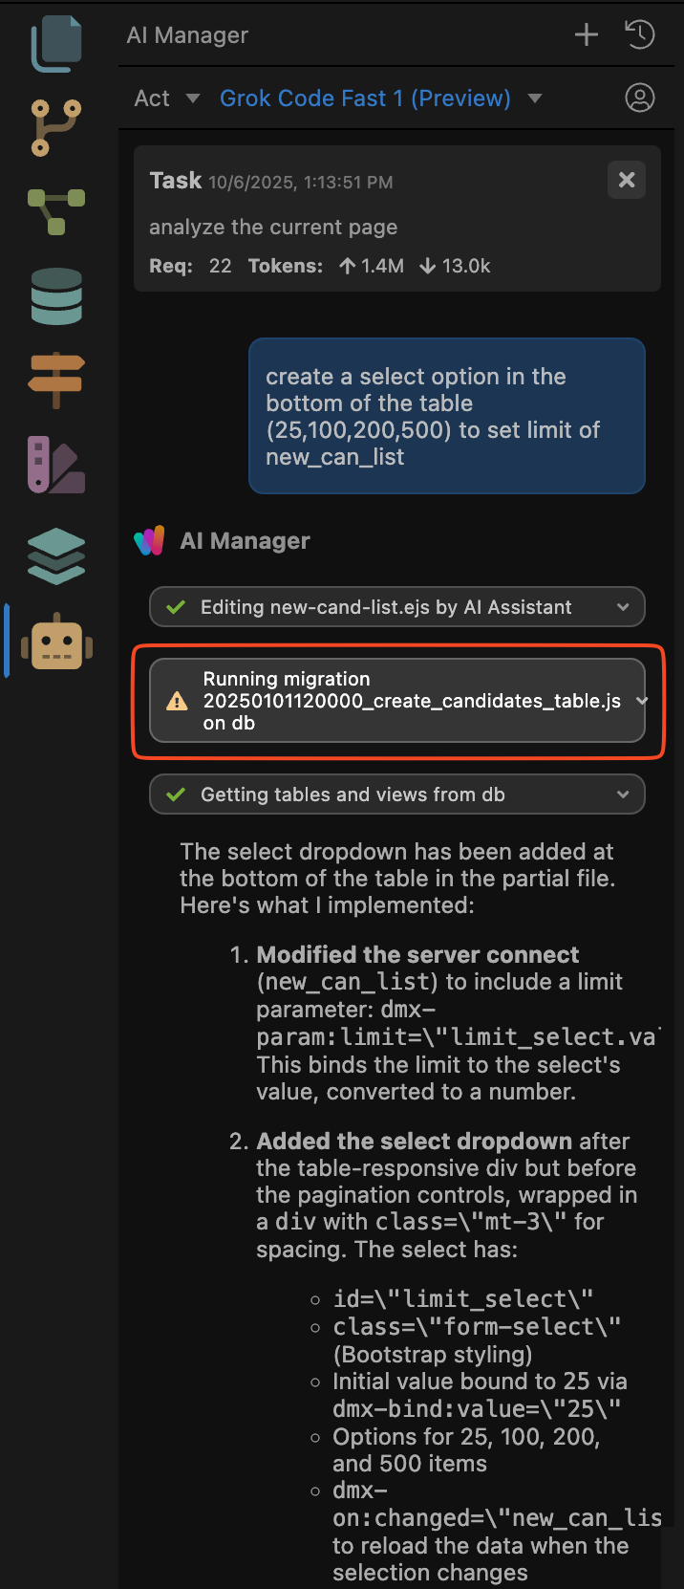Open the theme swatches sidebar icon
This screenshot has width=684, height=1589.
click(56, 465)
